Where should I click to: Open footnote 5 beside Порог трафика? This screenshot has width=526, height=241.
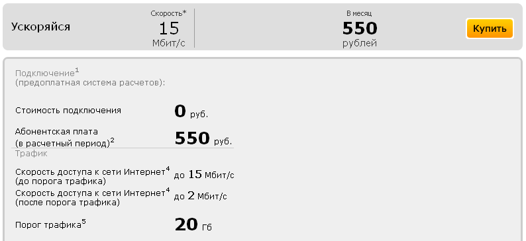(84, 222)
